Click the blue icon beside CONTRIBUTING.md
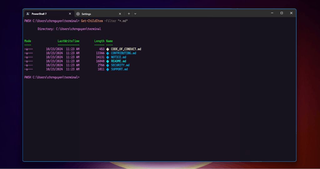Screen dimensions: 320x169 (x=108, y=53)
